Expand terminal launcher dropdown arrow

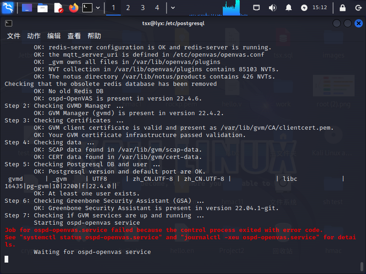coord(98,8)
